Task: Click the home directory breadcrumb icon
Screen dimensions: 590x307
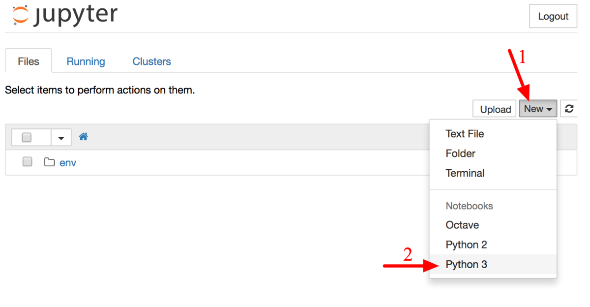Action: click(83, 136)
